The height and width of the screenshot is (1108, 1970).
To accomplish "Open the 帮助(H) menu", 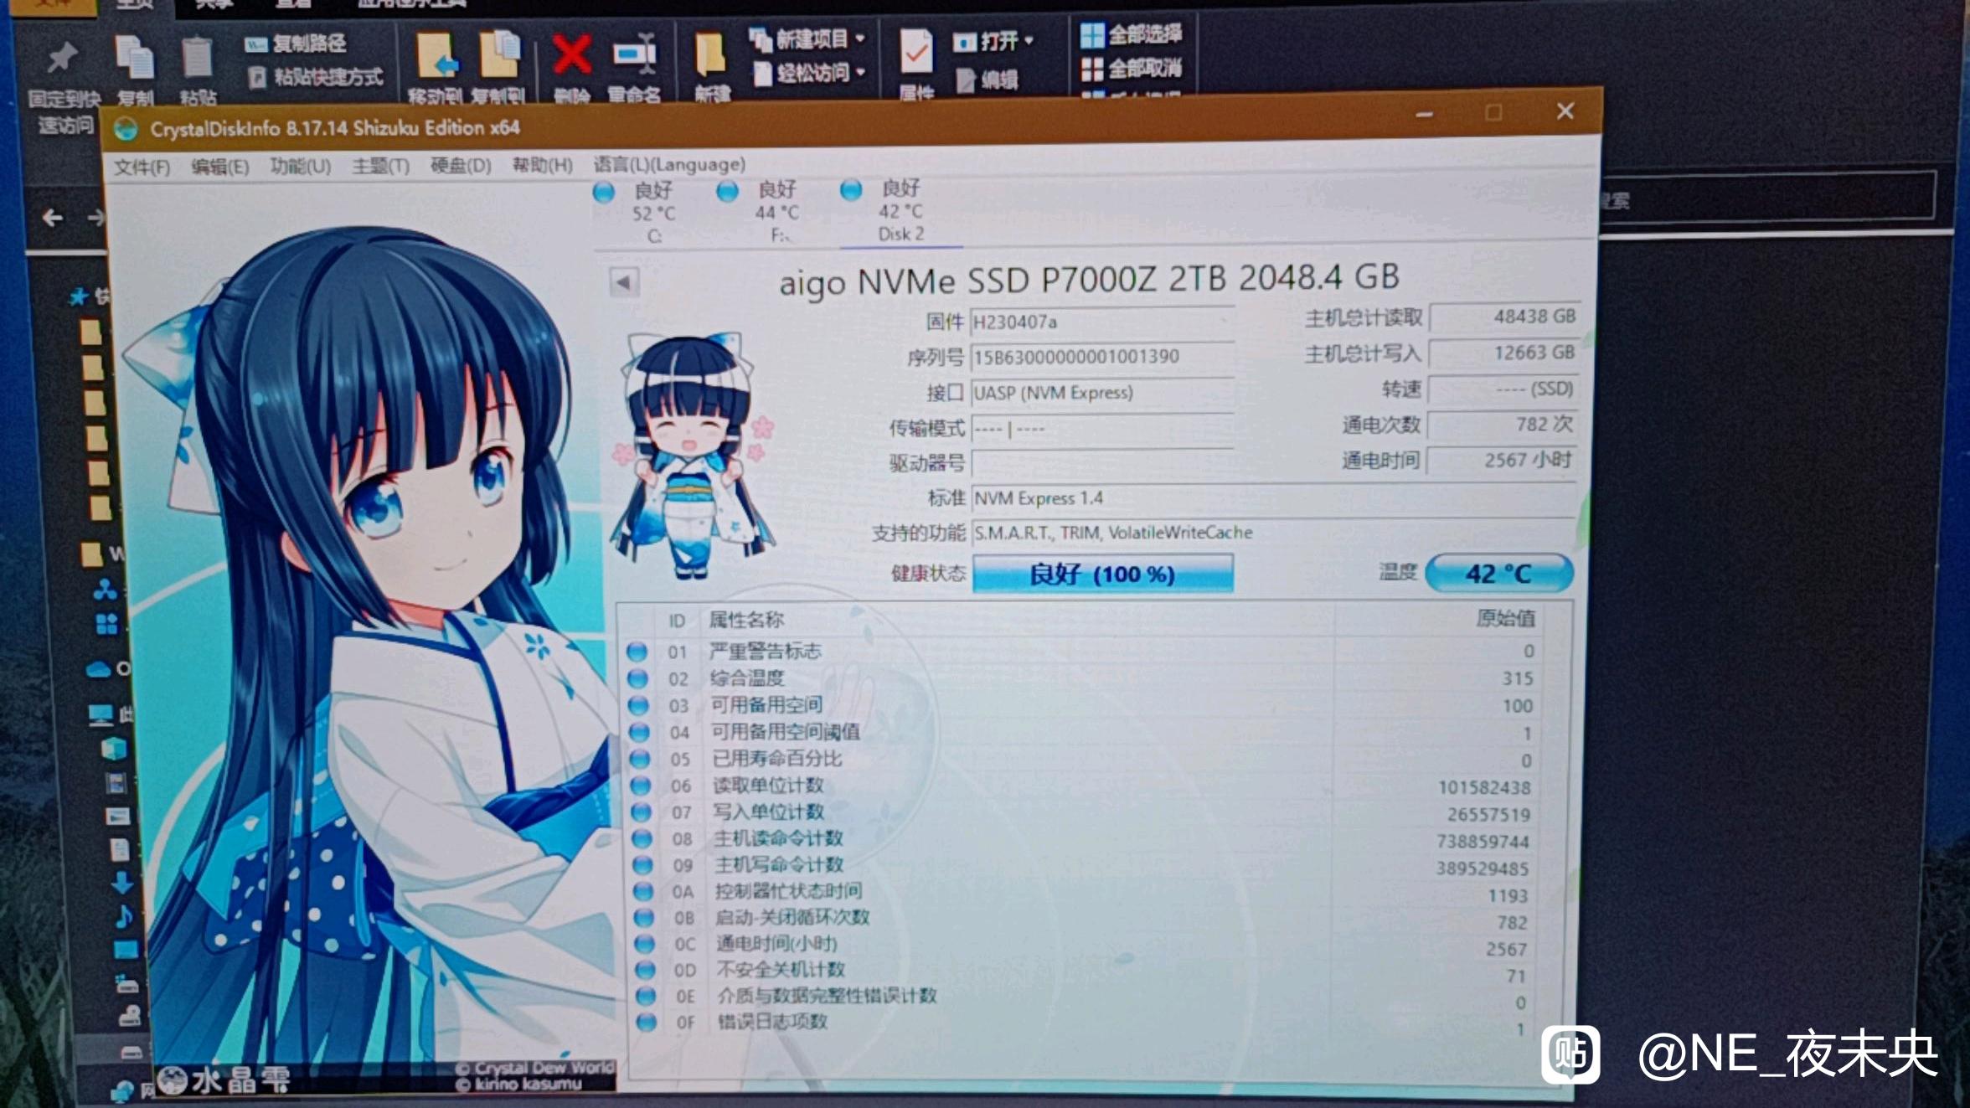I will point(542,164).
